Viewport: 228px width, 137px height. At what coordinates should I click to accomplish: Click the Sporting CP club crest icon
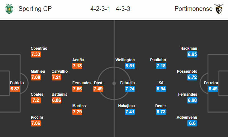pyautogui.click(x=9, y=9)
